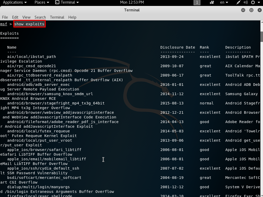The image size is (263, 197).
Task: Click the volume speaker icon
Action: pyautogui.click(x=245, y=2)
